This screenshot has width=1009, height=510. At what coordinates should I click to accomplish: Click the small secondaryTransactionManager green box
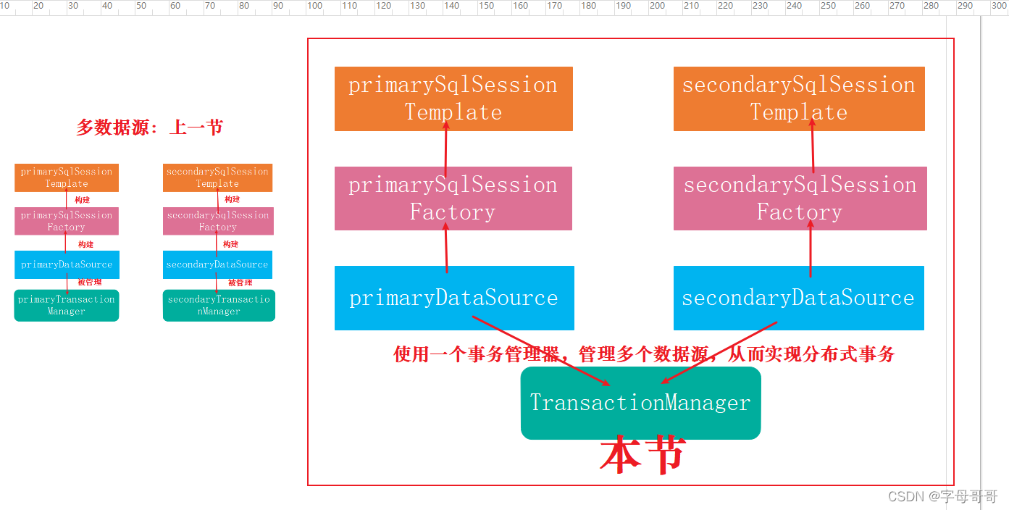point(219,305)
